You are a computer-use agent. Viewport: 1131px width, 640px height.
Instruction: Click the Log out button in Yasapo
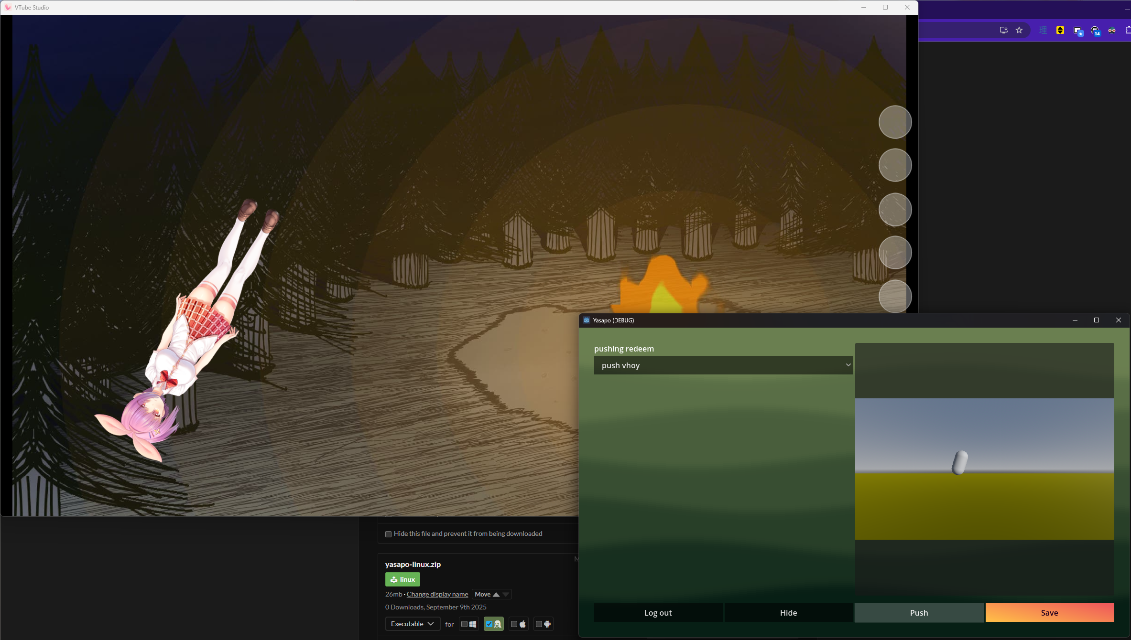coord(658,613)
